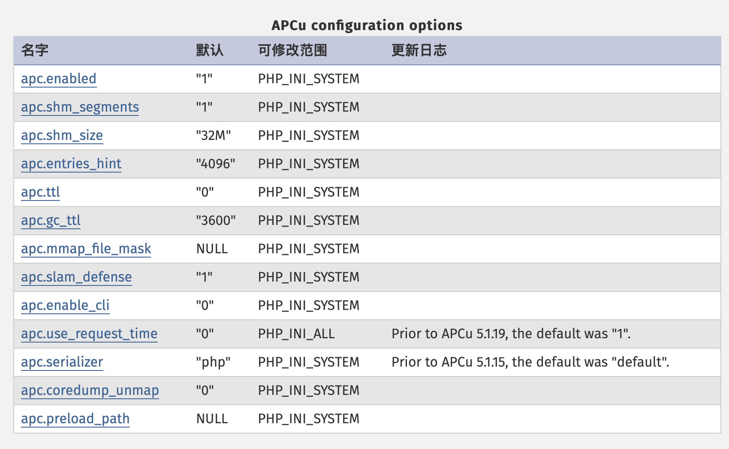Open the apc.use_request_time link

click(x=89, y=334)
